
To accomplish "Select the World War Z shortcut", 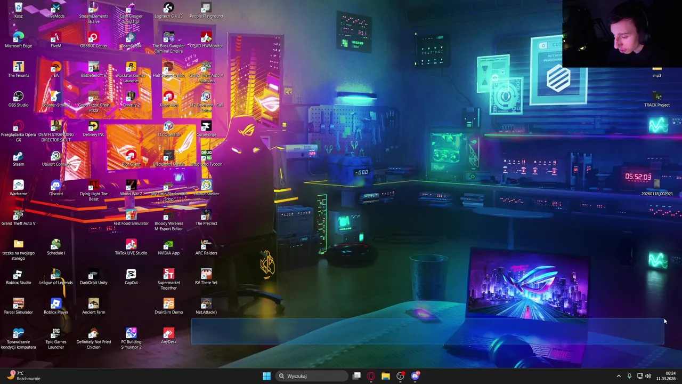I will (x=131, y=188).
